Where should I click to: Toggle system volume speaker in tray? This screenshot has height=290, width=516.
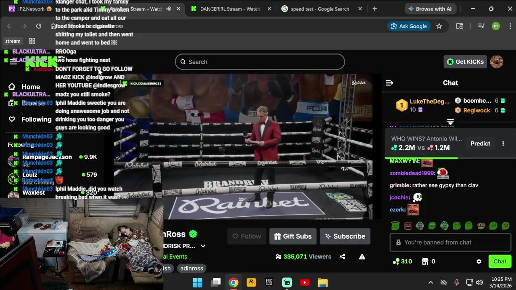click(479, 282)
